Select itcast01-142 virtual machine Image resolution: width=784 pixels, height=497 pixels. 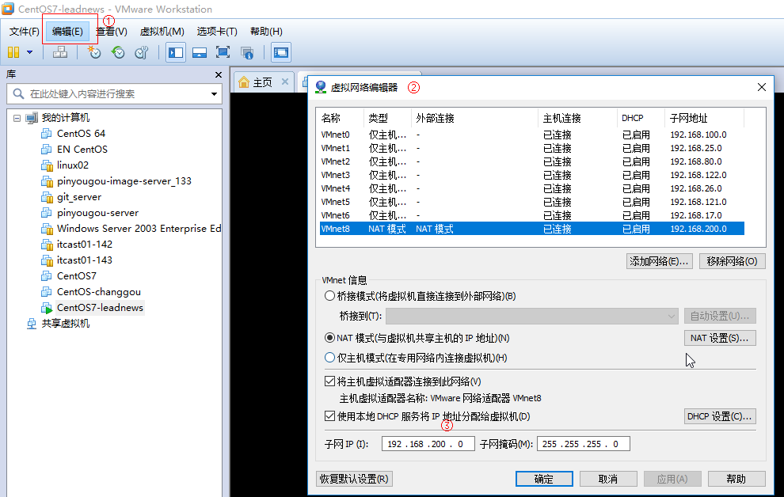tap(85, 245)
